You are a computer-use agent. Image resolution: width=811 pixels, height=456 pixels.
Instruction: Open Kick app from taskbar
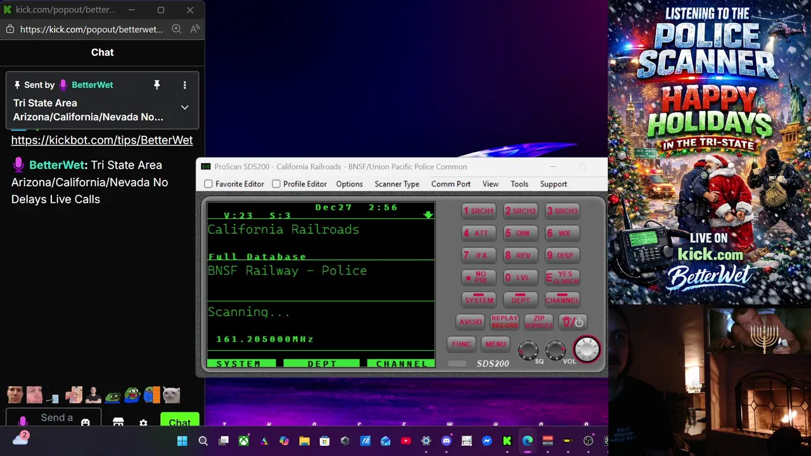tap(507, 441)
